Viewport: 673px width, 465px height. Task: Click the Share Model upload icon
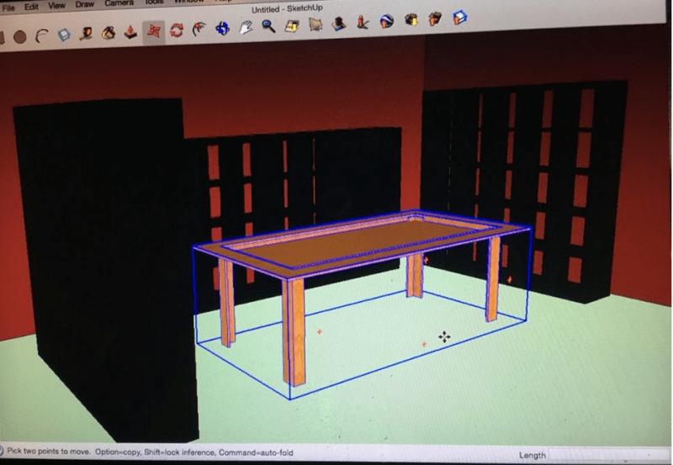(435, 18)
